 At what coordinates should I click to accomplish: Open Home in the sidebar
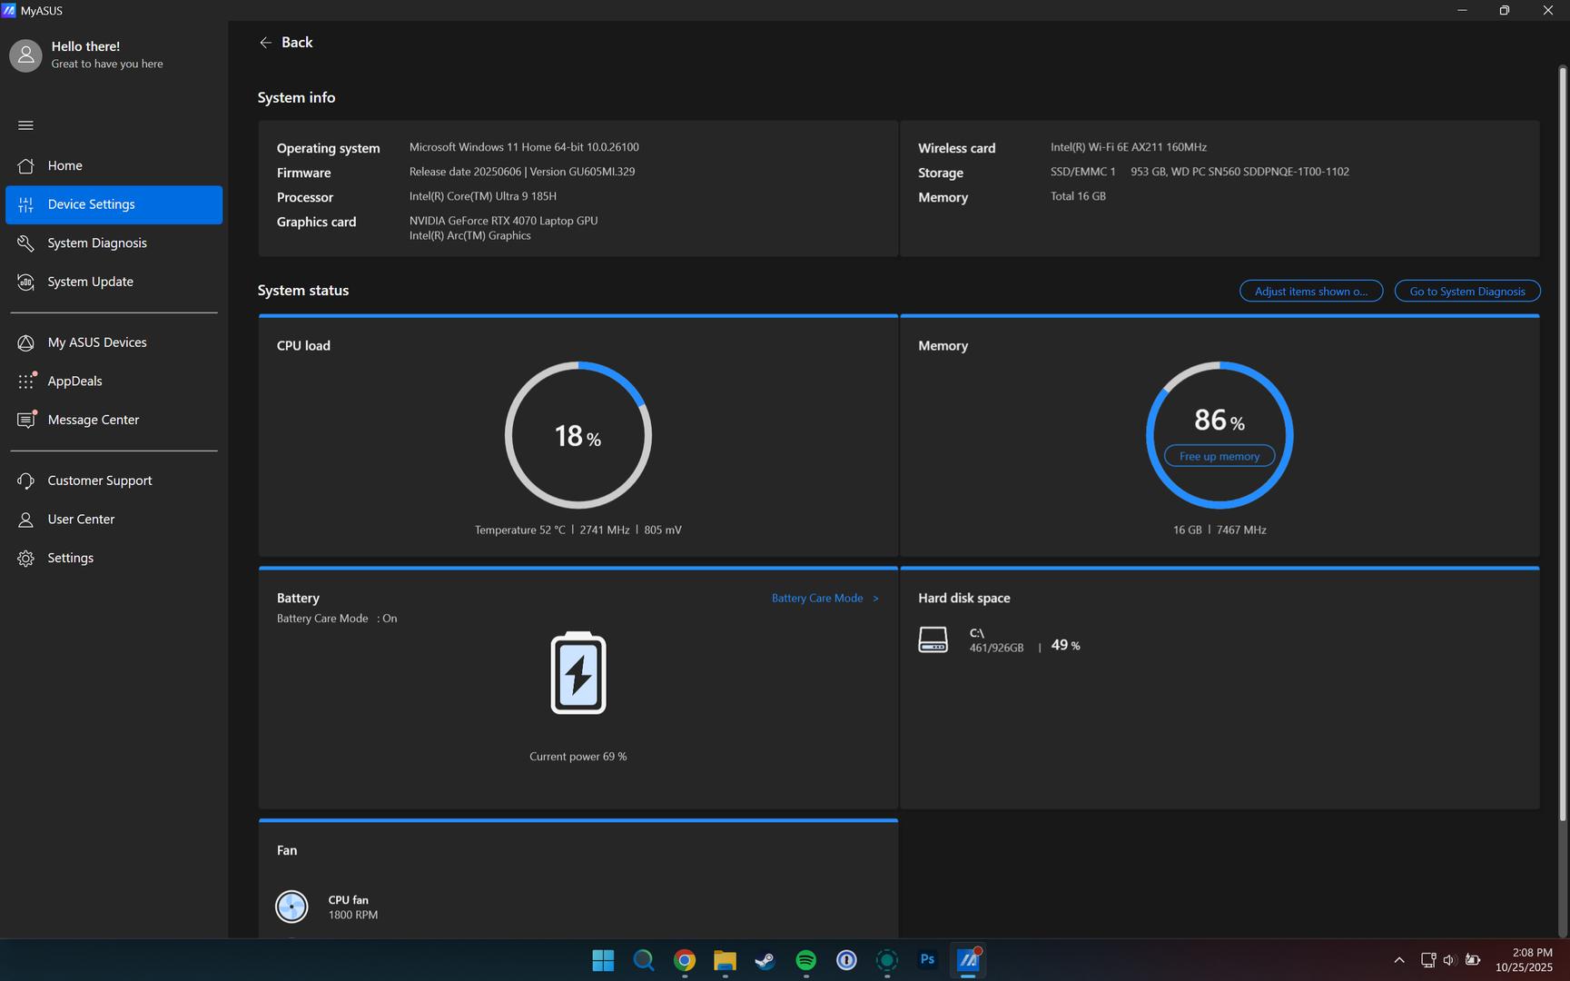pos(64,165)
